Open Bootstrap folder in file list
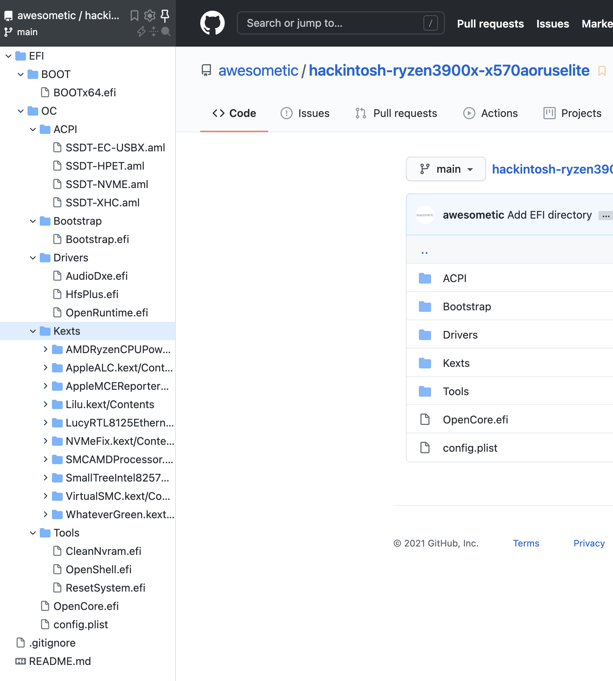 point(467,306)
